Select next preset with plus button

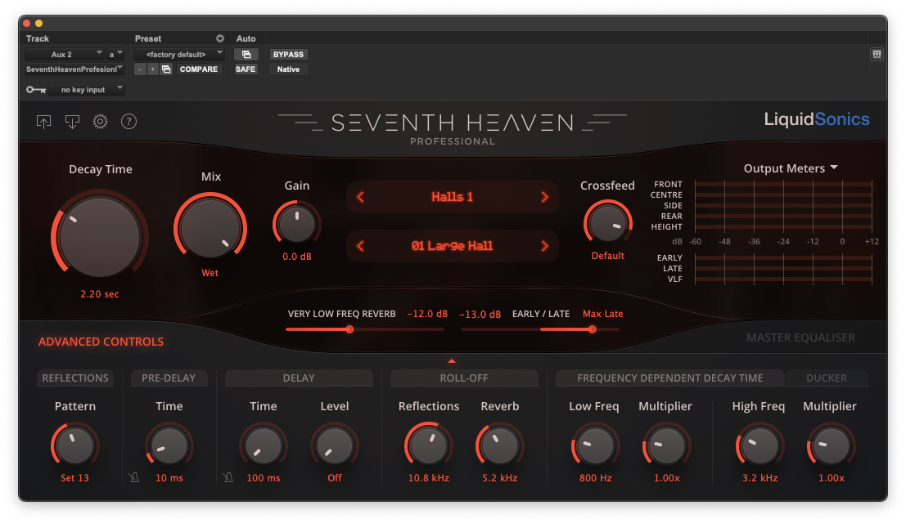click(x=152, y=69)
